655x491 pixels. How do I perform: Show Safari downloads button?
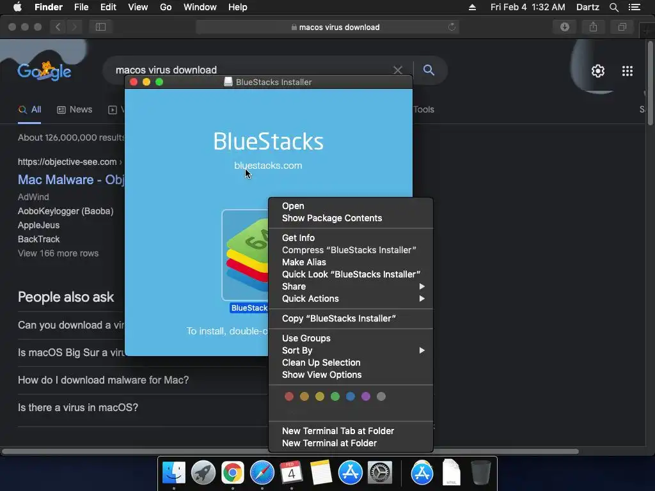point(564,27)
